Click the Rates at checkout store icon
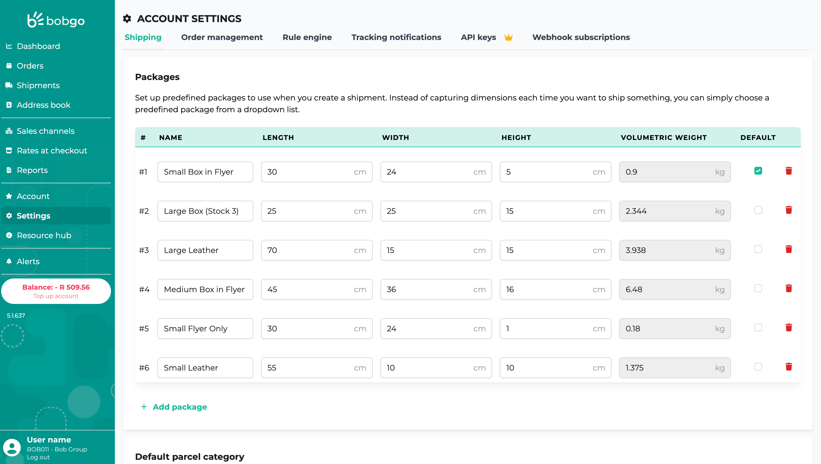Screen dimensions: 821x464 [9, 150]
